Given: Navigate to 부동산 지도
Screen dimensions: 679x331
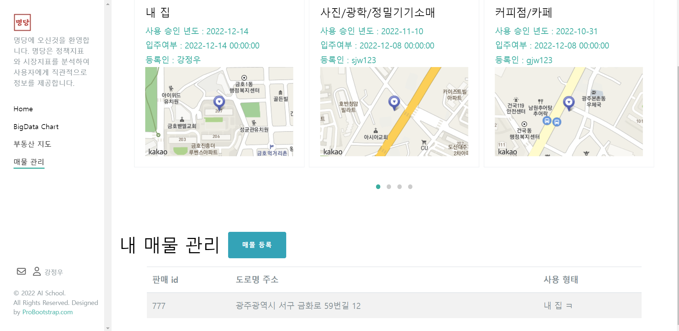Looking at the screenshot, I should coord(32,144).
